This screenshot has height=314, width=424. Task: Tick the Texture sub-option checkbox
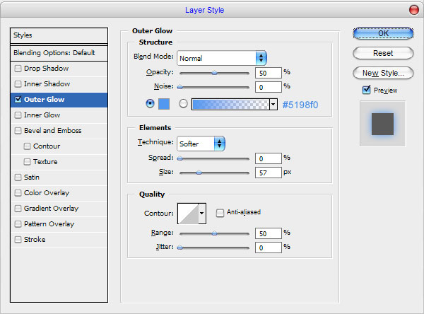coord(27,162)
